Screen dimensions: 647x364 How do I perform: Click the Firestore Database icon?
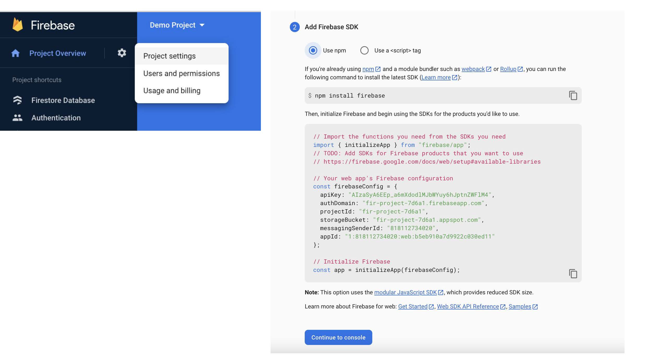tap(17, 100)
